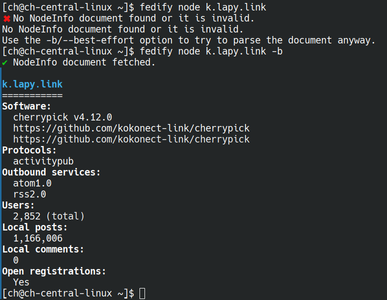Image resolution: width=387 pixels, height=300 pixels.
Task: Click the rss2.0 service entry
Action: pos(29,194)
